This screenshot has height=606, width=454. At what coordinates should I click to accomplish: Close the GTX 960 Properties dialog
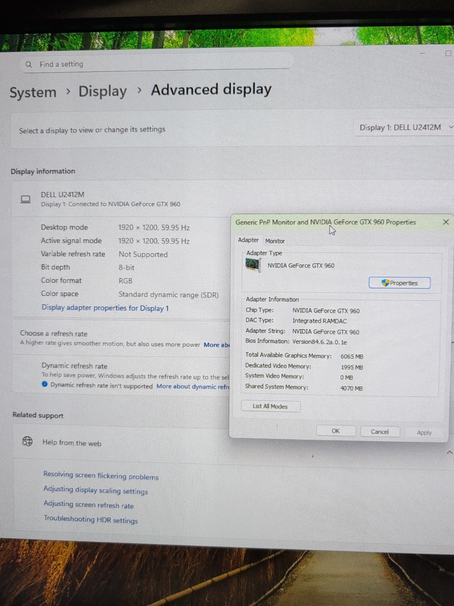[446, 222]
